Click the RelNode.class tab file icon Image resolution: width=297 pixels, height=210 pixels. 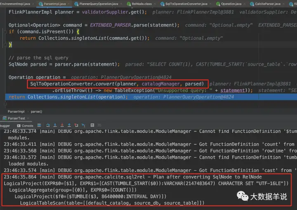click(x=129, y=4)
